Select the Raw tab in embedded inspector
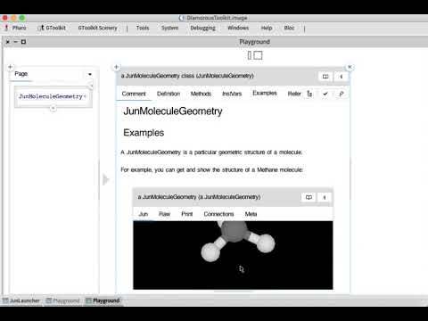 coord(164,214)
